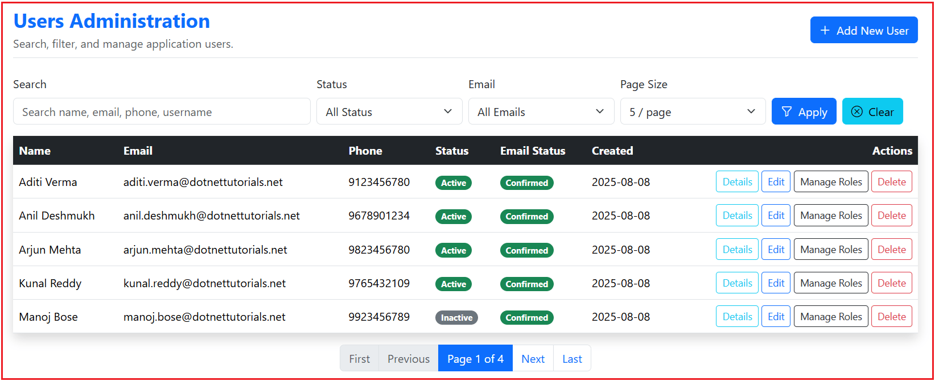Click the funnel icon on Apply button
The height and width of the screenshot is (381, 935).
(x=786, y=111)
